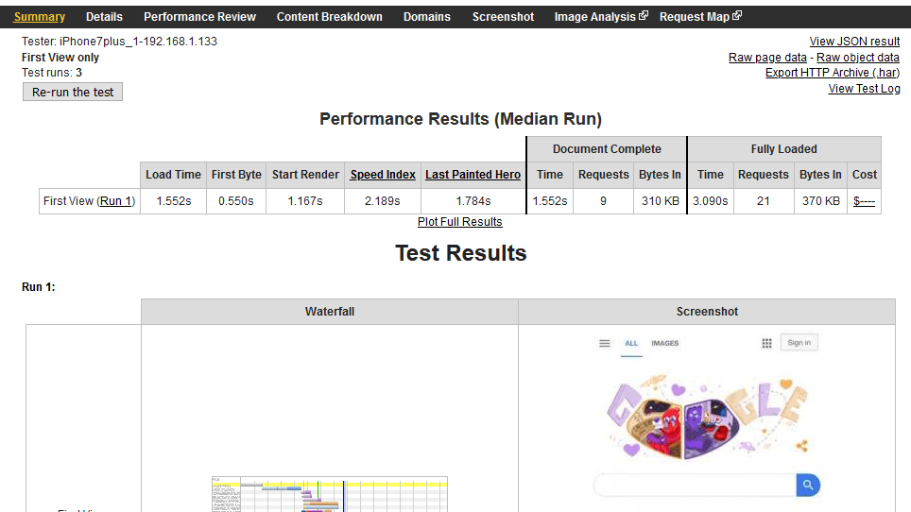Screen dimensions: 911x512
Task: Click the Run 1: label
Action: 39,287
